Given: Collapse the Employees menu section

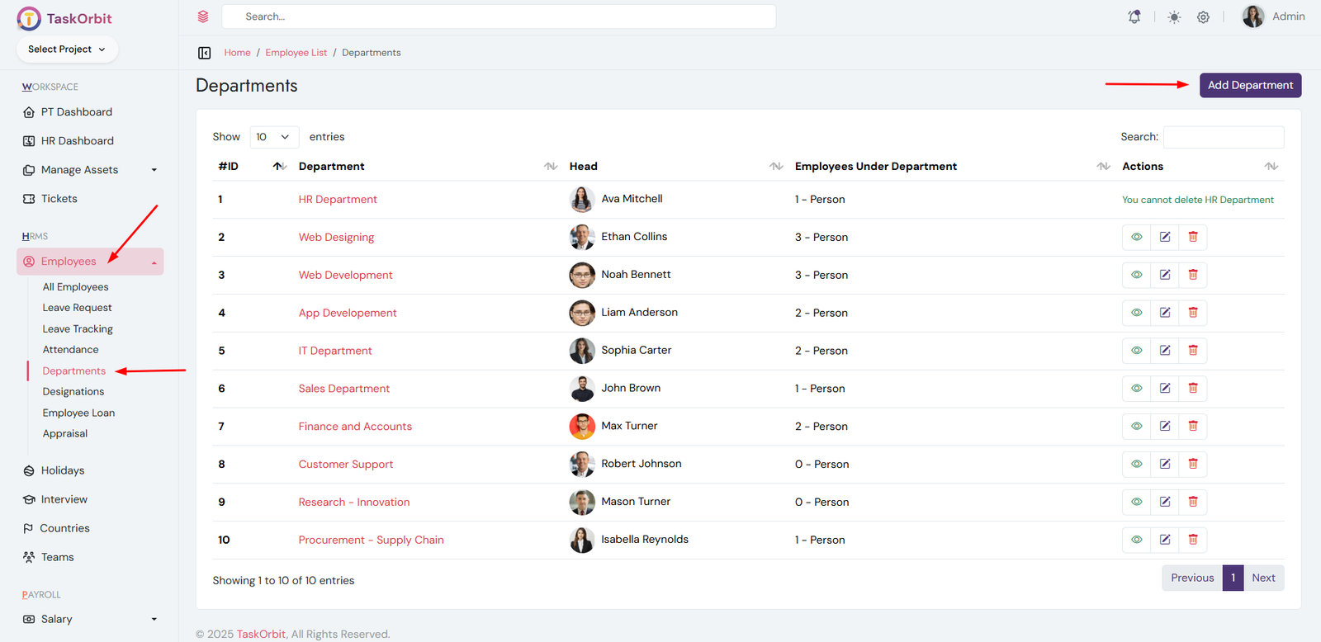Looking at the screenshot, I should click(90, 262).
